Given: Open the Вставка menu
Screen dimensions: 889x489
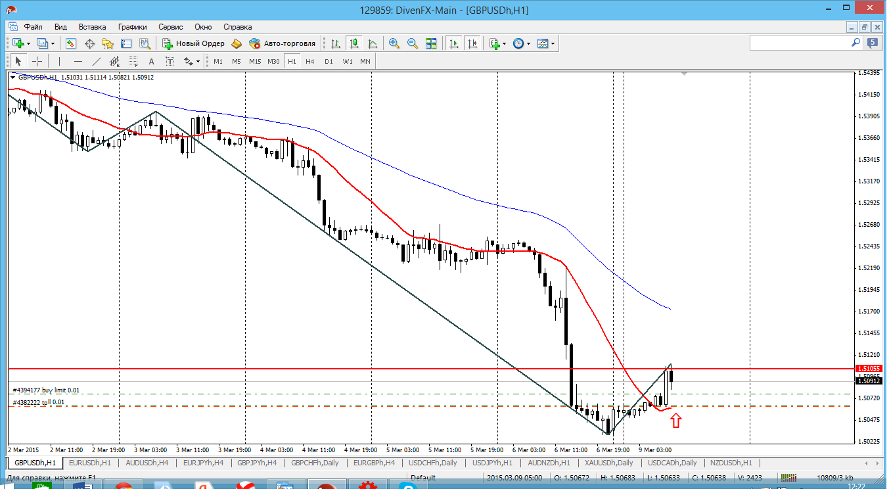Looking at the screenshot, I should (x=92, y=27).
